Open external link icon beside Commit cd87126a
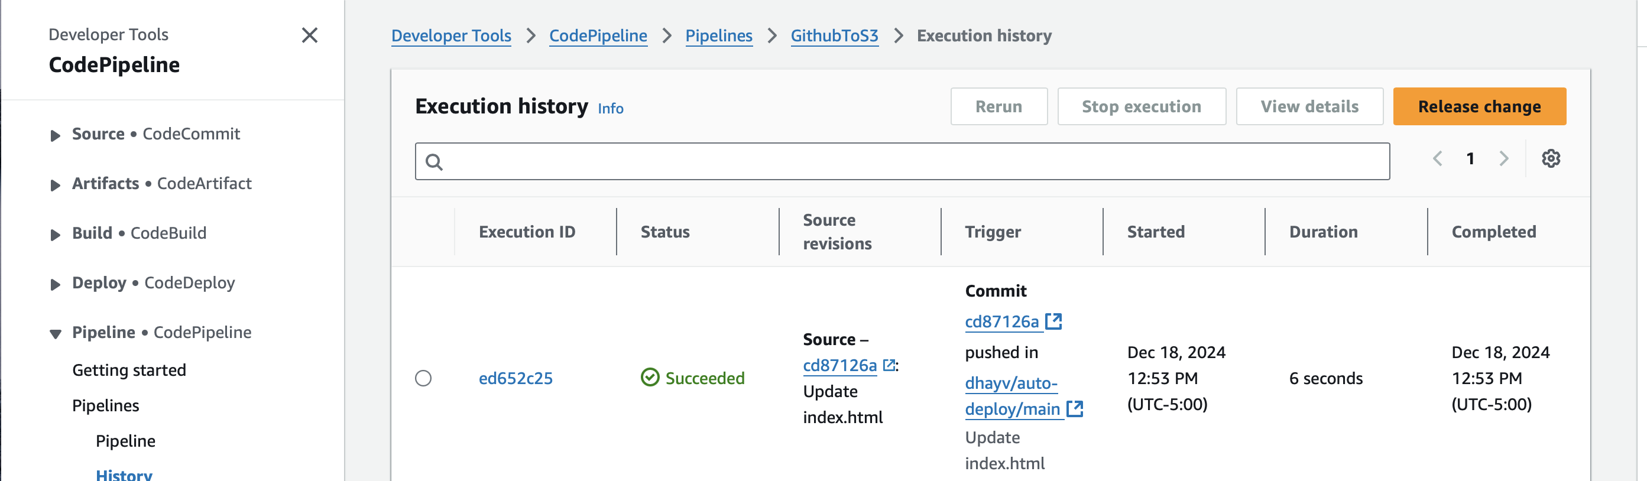The image size is (1647, 481). pos(1053,321)
